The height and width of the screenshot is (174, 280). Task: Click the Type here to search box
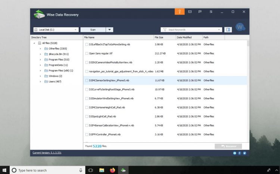tap(47, 170)
